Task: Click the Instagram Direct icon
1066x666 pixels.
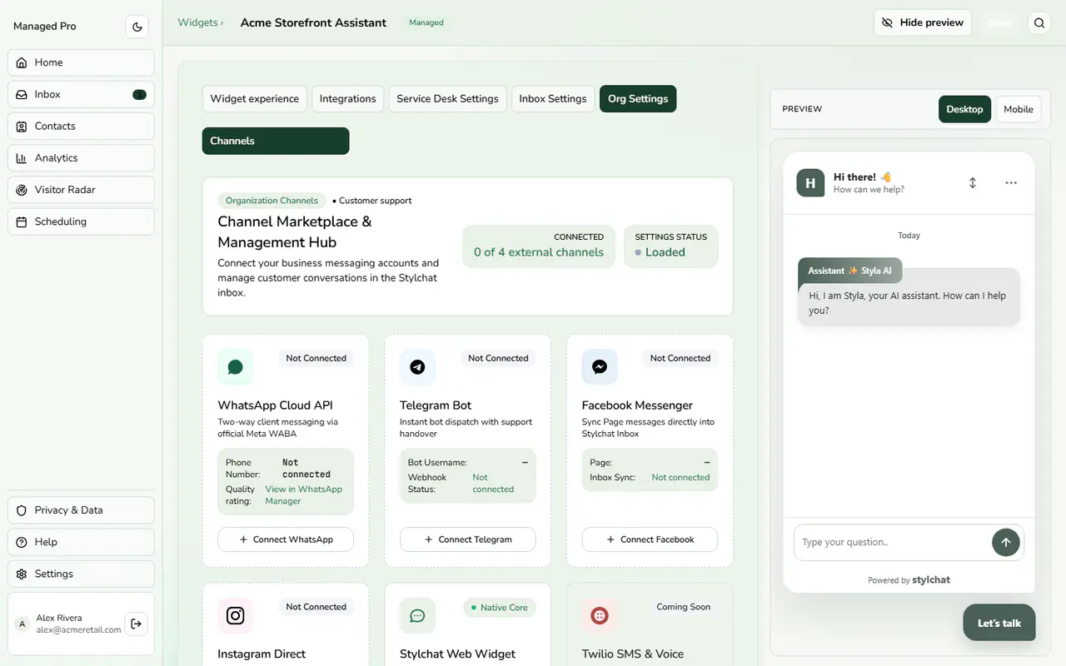Action: coord(236,615)
